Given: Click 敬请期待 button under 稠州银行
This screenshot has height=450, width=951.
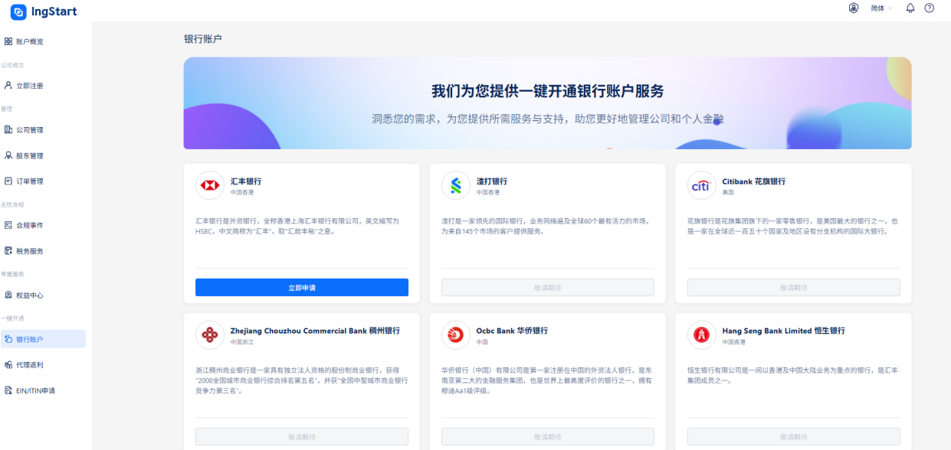Looking at the screenshot, I should click(302, 437).
